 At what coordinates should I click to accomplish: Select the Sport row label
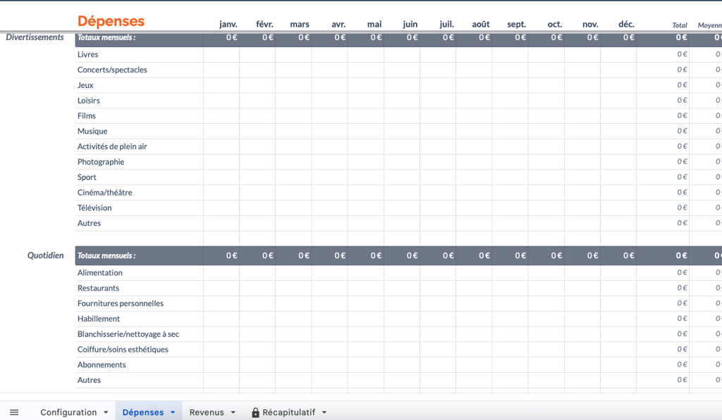pos(87,177)
